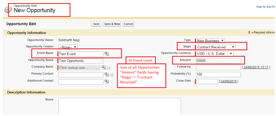Insert the date link beside Close Date
Viewport: 276px width, 116px height.
point(228,81)
